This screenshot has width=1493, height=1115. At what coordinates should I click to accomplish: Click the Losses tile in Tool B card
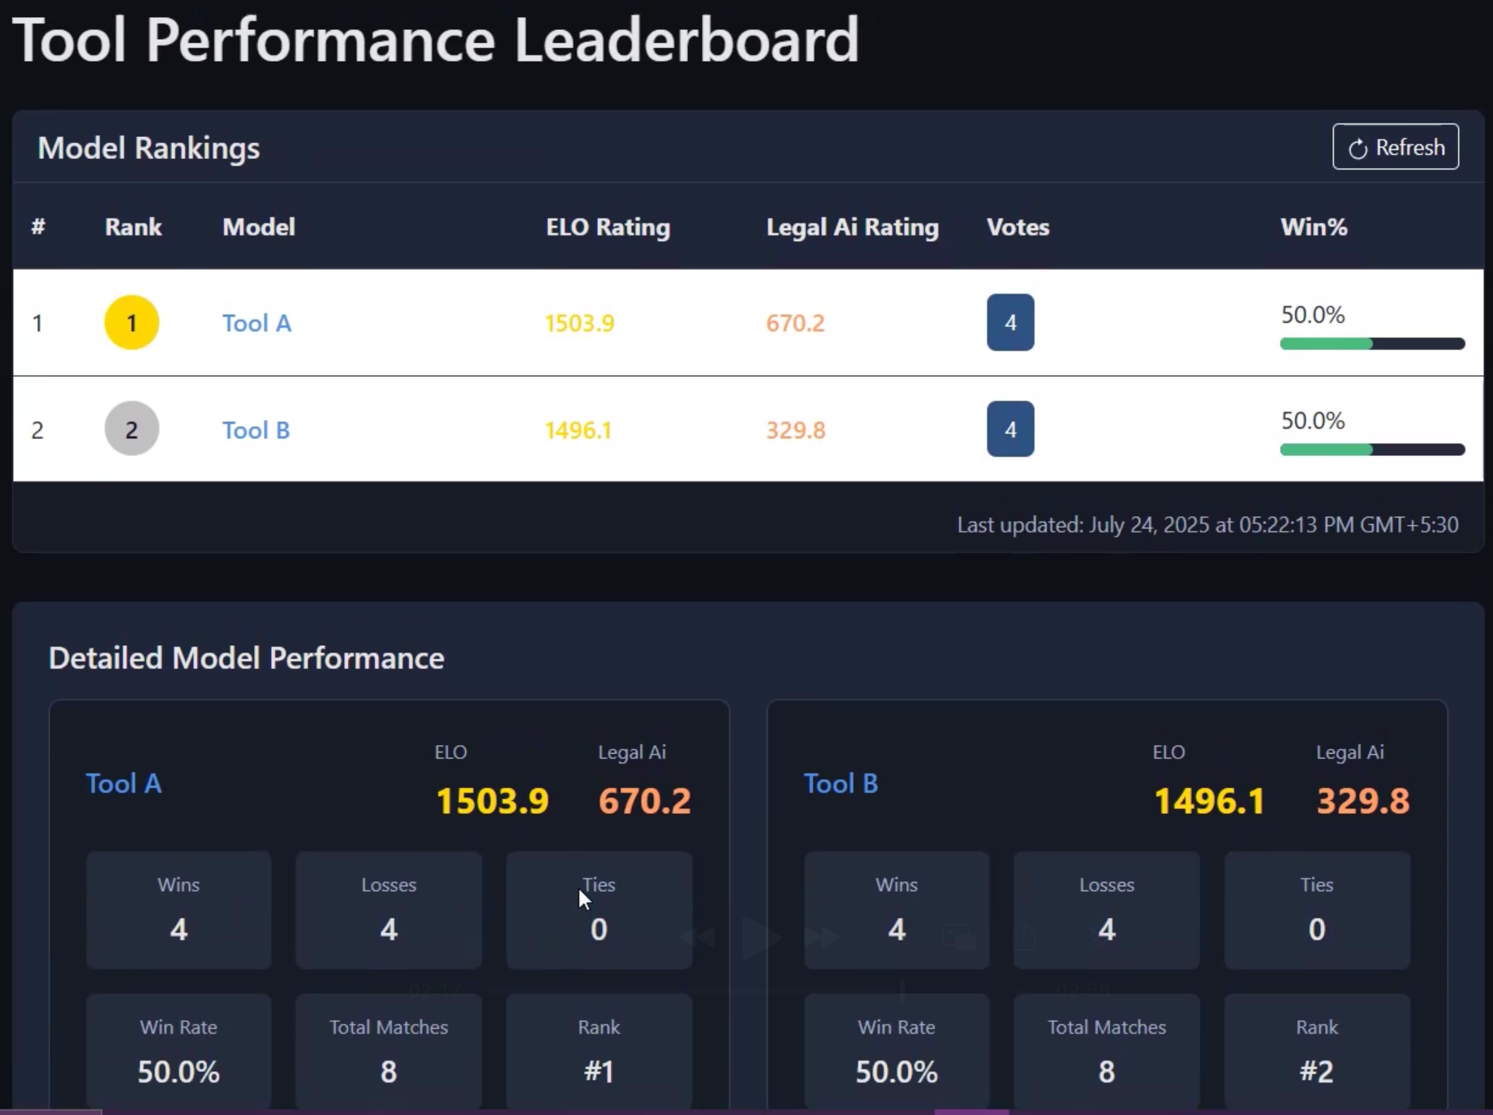(x=1107, y=910)
